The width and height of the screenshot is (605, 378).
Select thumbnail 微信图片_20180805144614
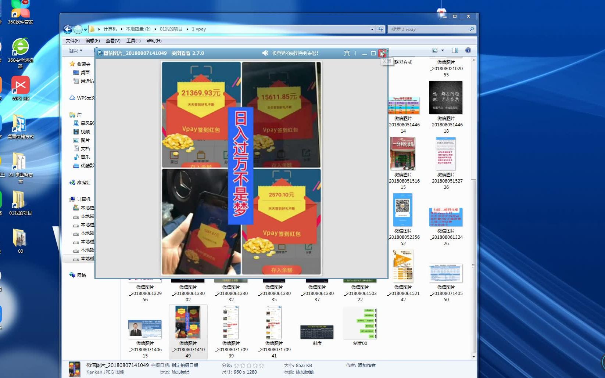pyautogui.click(x=404, y=106)
